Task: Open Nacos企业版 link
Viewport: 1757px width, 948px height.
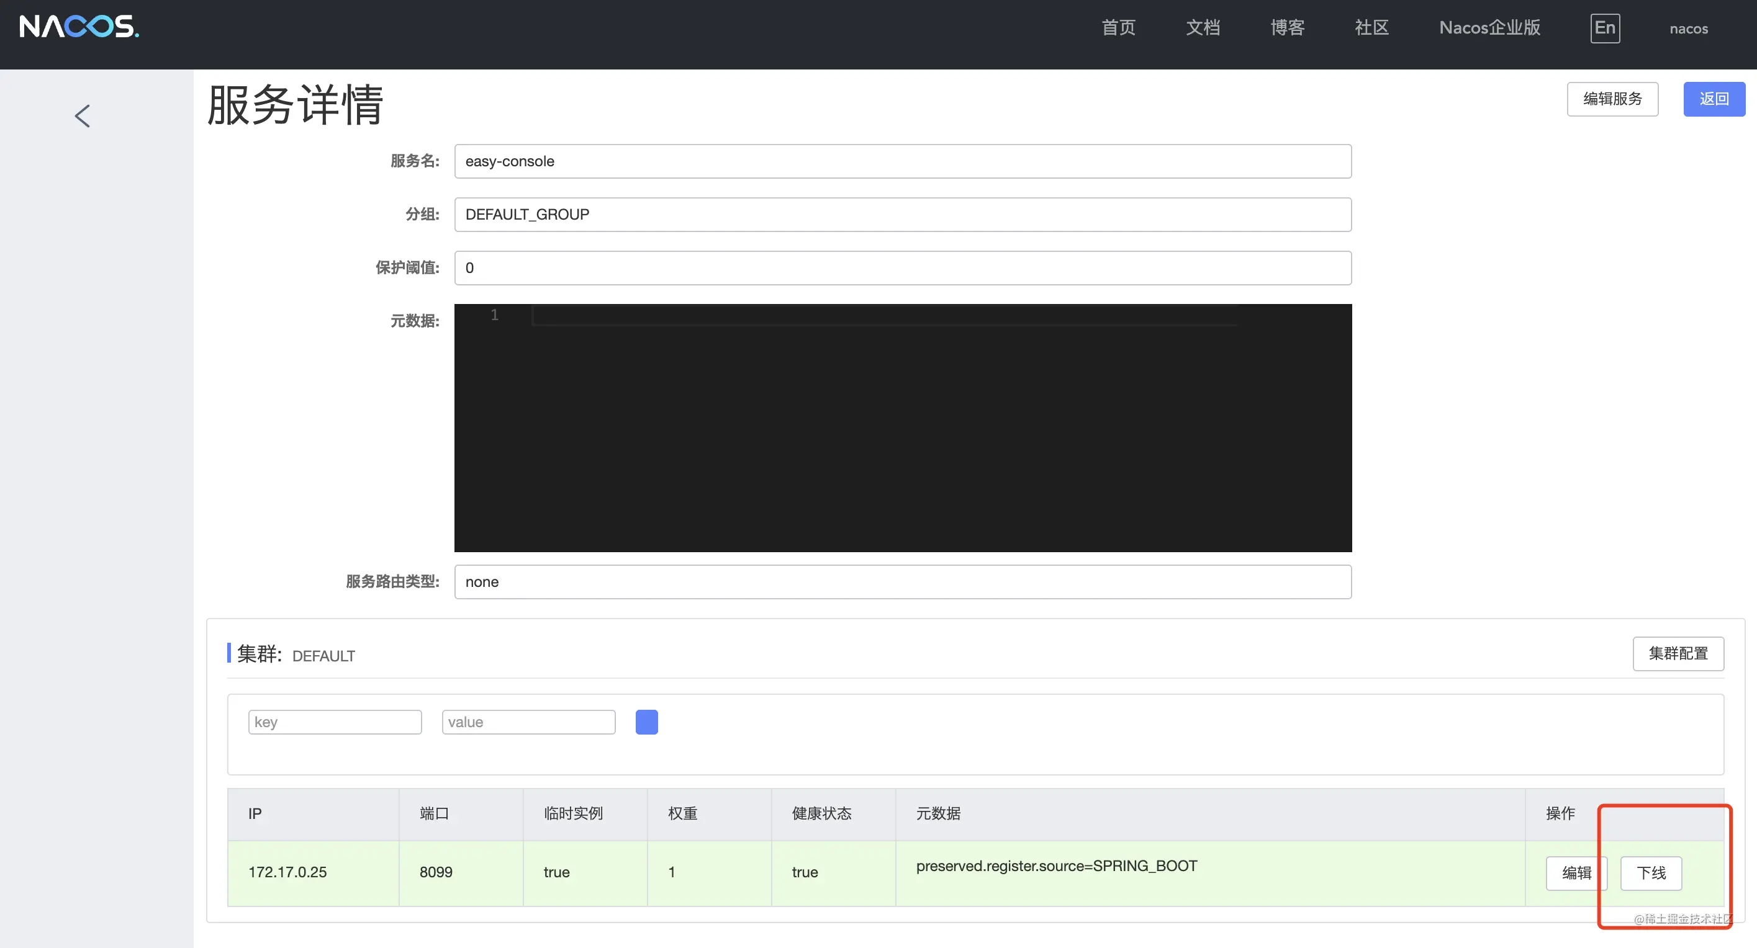Action: click(1489, 28)
